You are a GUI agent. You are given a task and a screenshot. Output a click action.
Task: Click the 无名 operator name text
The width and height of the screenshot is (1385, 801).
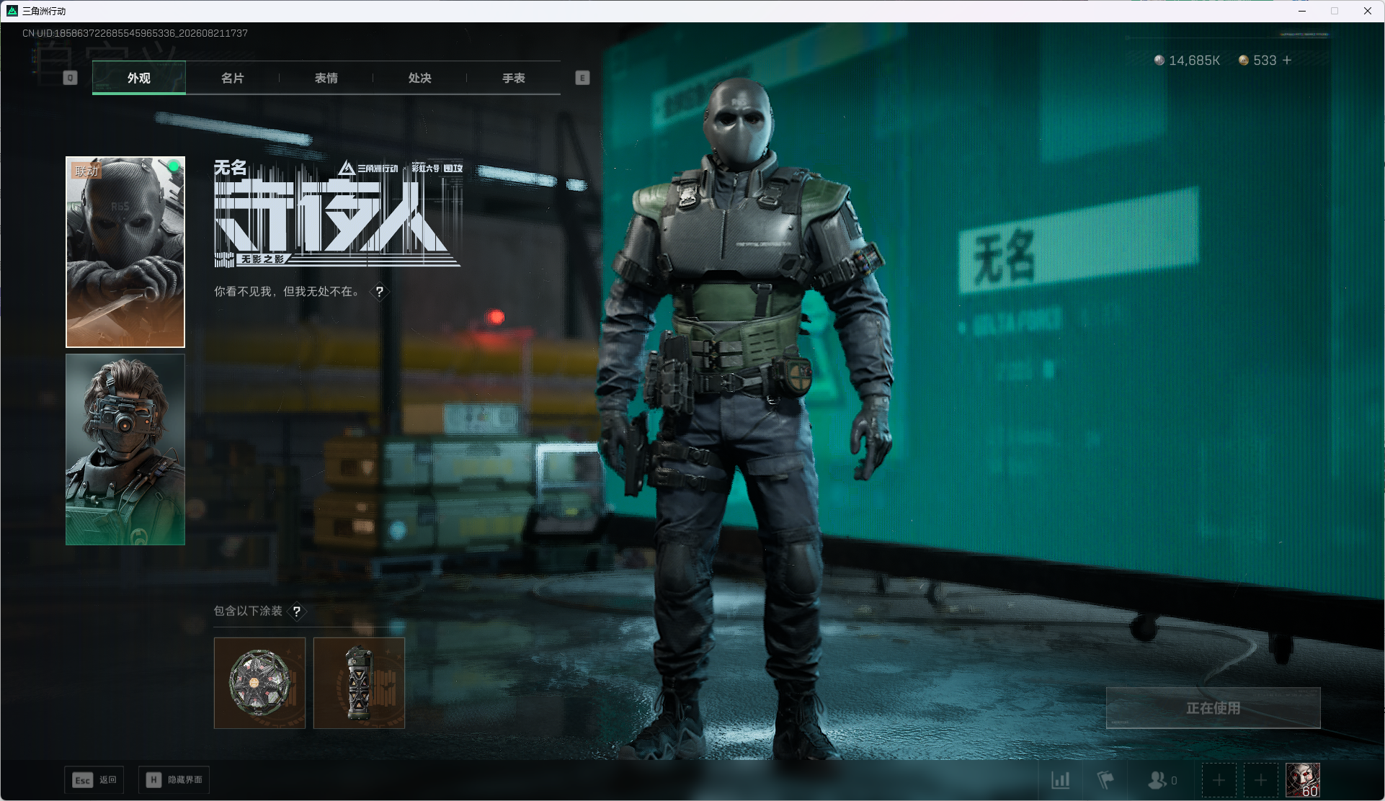click(x=231, y=168)
